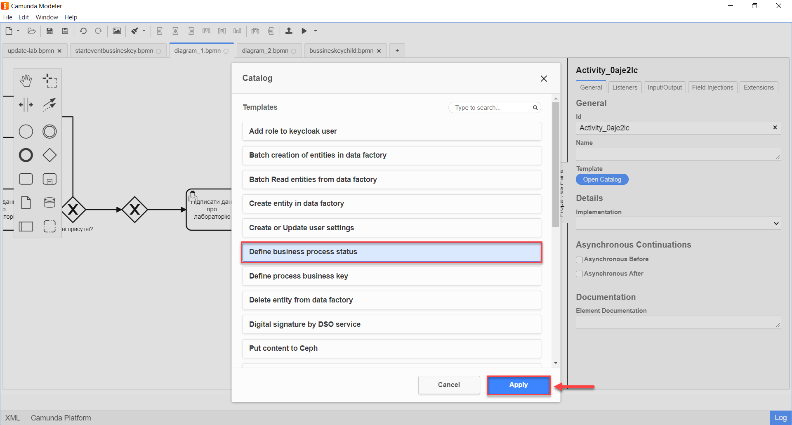Distribute elements vertically icon
This screenshot has height=425, width=792.
pyautogui.click(x=271, y=31)
